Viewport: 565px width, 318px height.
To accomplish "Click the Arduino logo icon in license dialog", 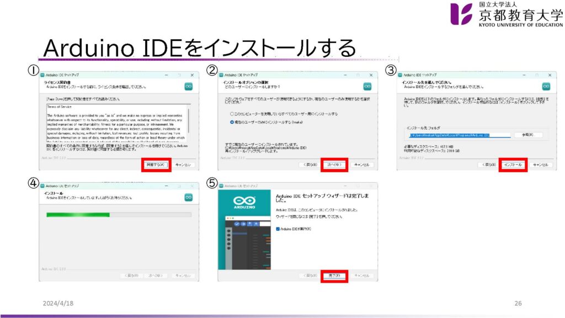I will tap(188, 86).
